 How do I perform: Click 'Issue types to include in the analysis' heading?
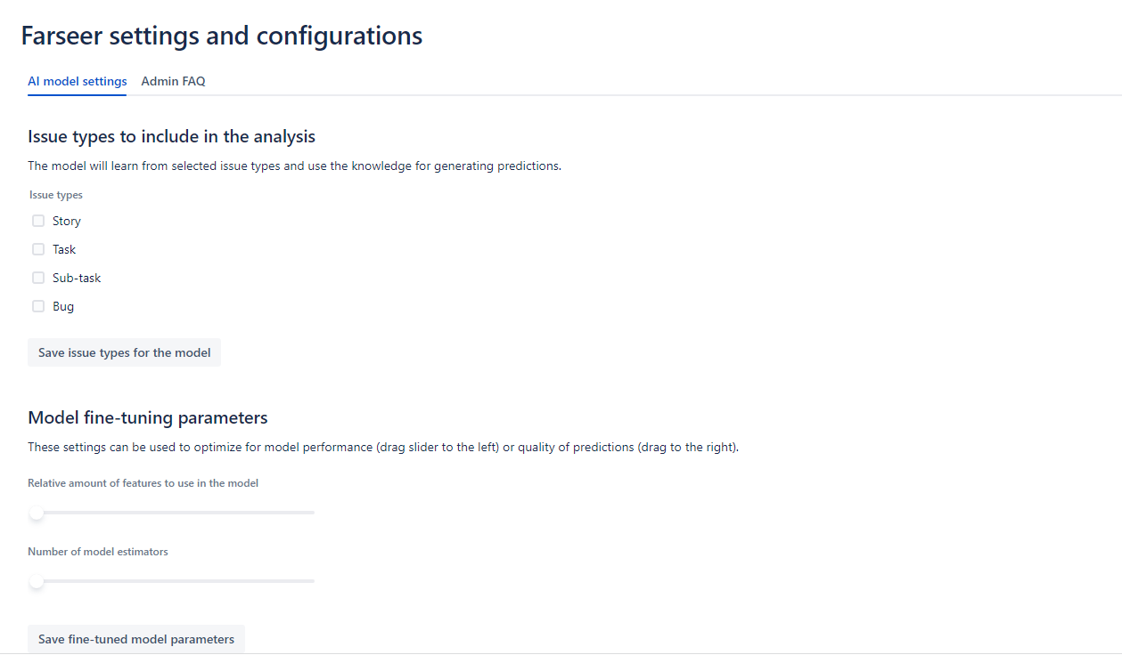coord(171,136)
